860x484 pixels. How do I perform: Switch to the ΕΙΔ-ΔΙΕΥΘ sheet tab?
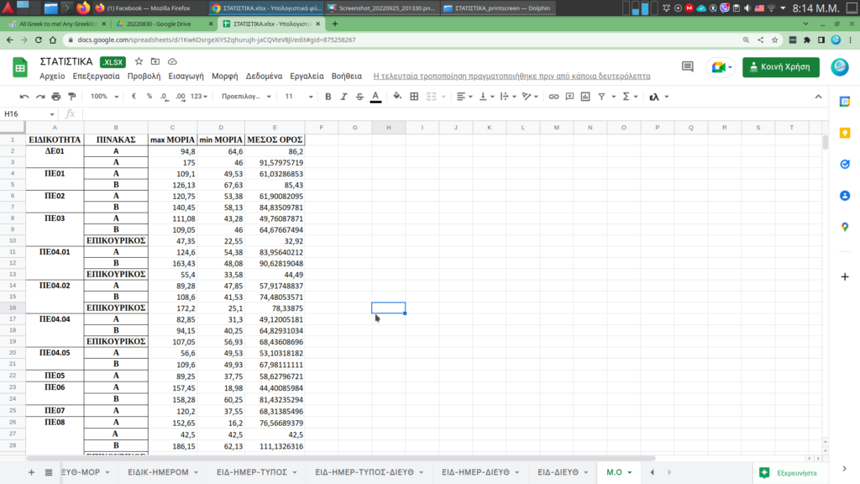pos(558,472)
